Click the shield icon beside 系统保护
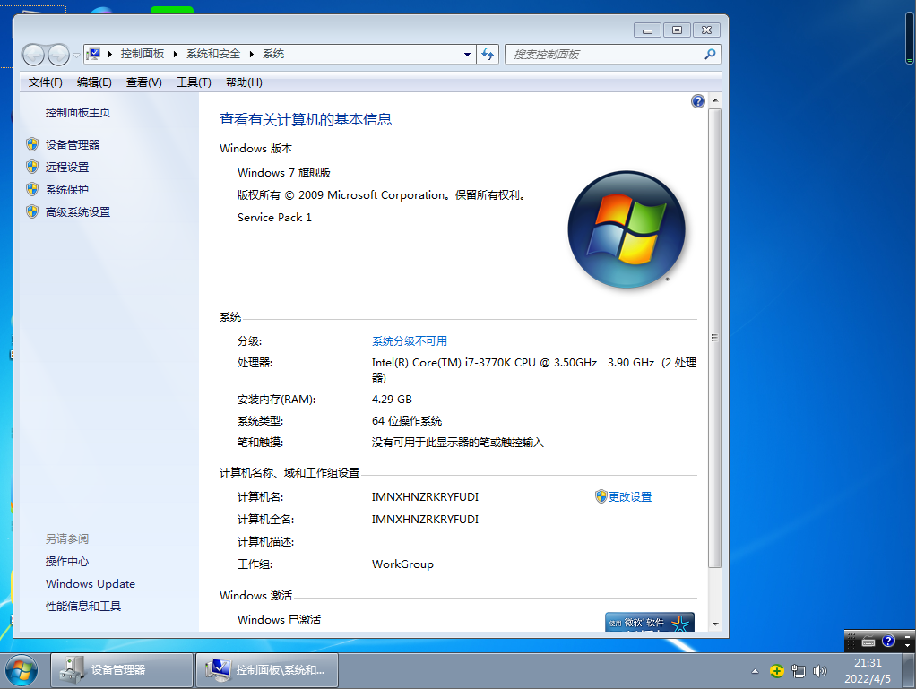The image size is (916, 689). [x=32, y=189]
